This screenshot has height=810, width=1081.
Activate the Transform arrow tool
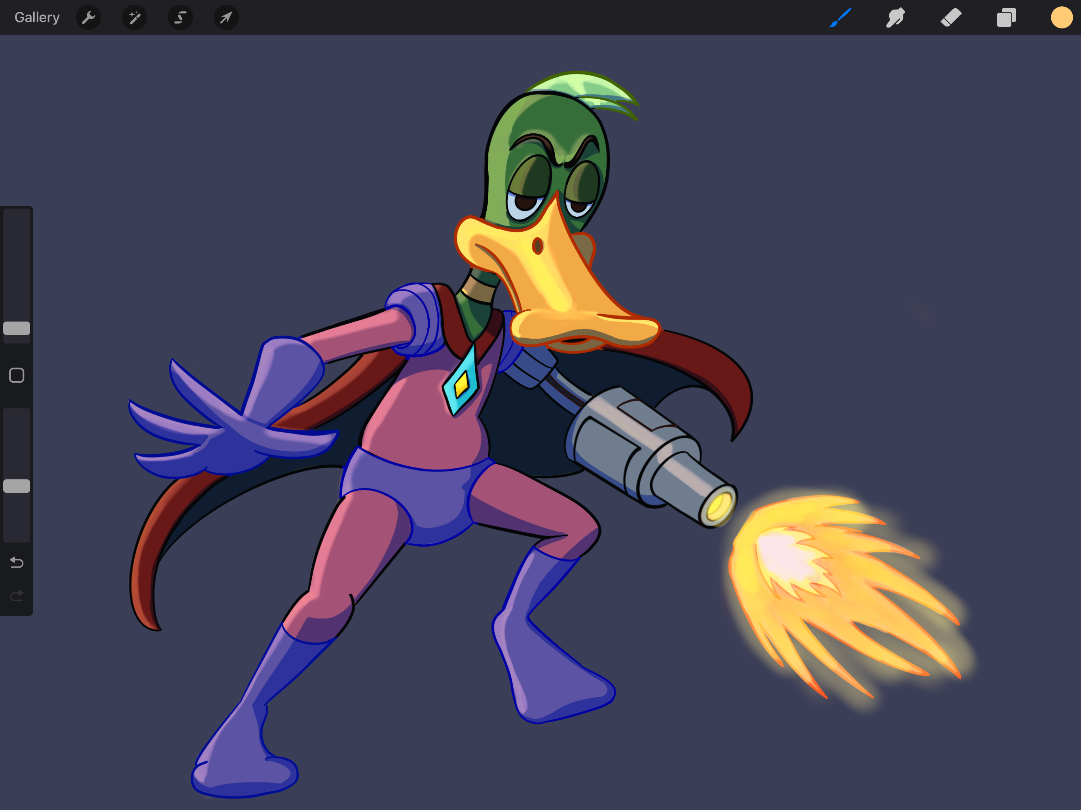(x=226, y=17)
